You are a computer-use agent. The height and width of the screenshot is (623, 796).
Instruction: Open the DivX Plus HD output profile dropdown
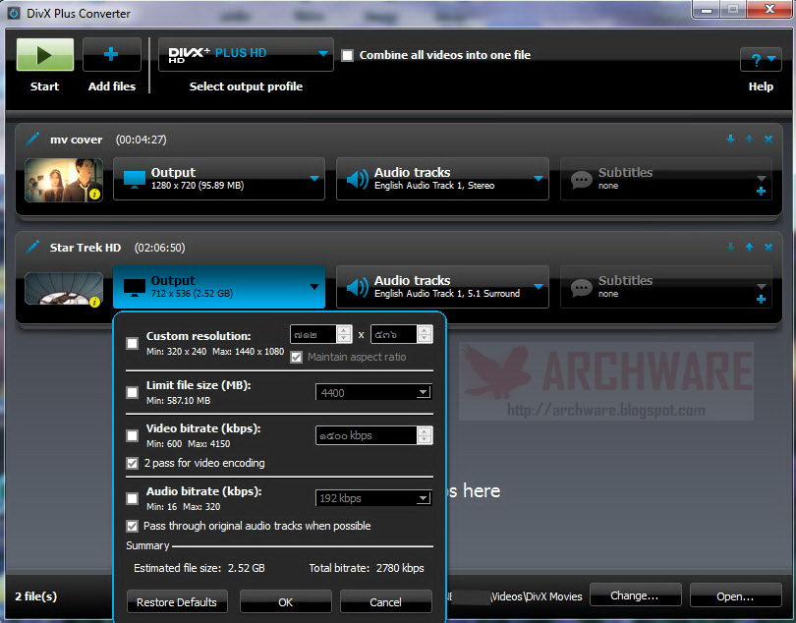click(246, 54)
